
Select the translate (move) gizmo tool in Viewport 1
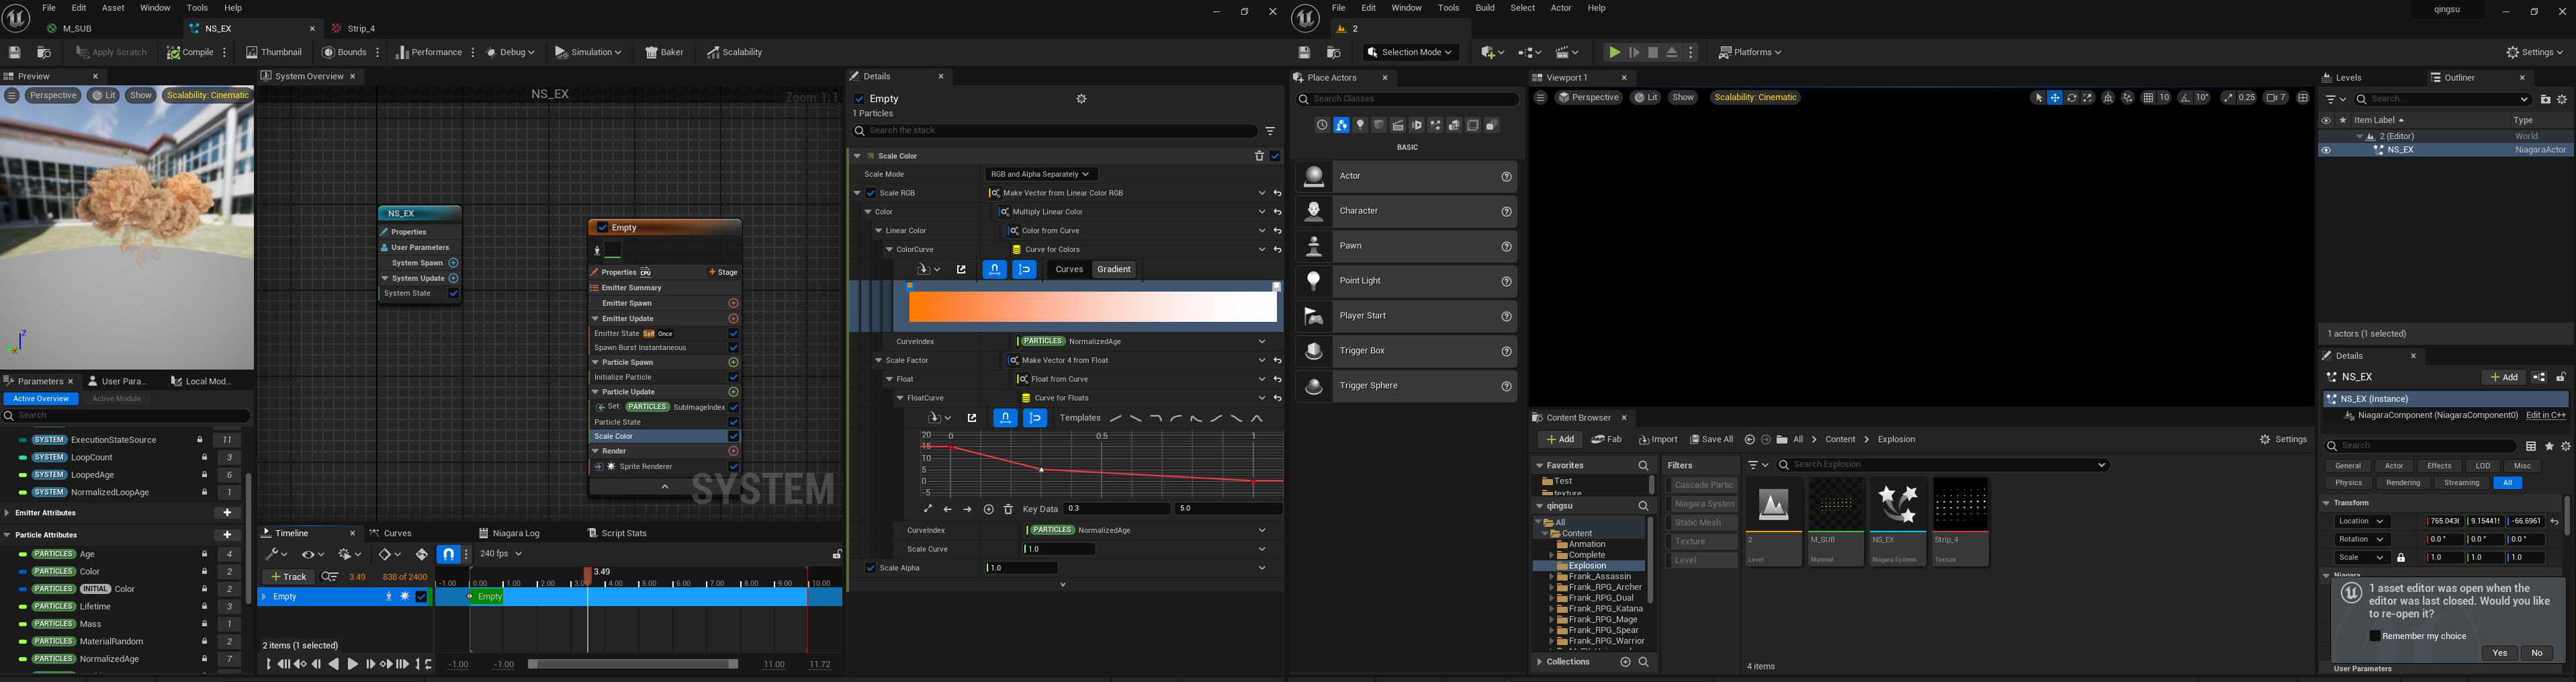click(x=2055, y=98)
